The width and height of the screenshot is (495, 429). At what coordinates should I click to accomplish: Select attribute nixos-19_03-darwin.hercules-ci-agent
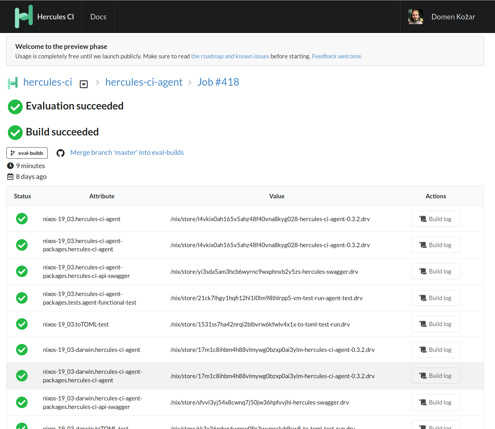tap(92, 350)
